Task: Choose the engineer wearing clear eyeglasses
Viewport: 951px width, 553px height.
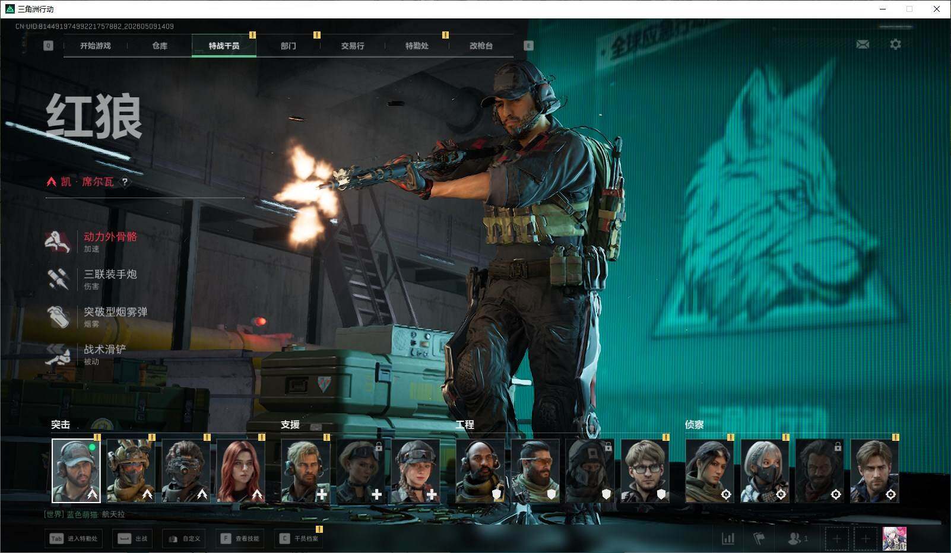Action: tap(645, 471)
